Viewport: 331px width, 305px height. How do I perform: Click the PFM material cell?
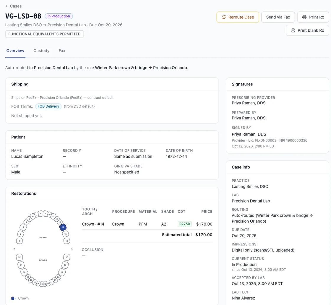click(x=143, y=224)
